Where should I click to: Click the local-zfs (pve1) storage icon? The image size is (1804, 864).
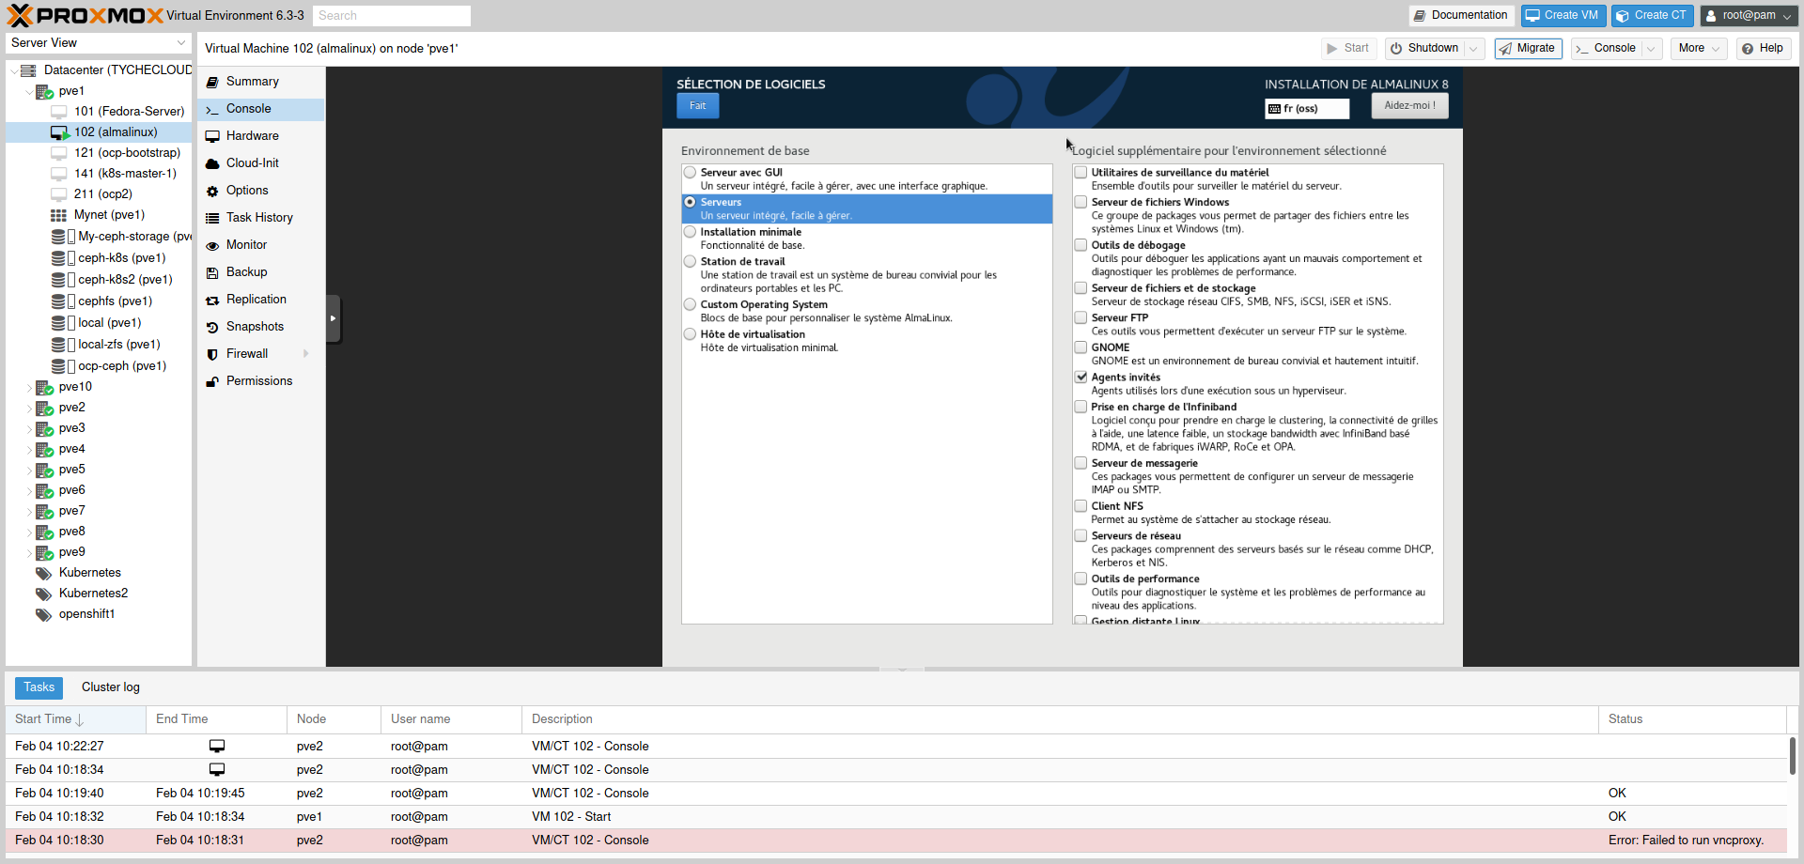pyautogui.click(x=63, y=345)
